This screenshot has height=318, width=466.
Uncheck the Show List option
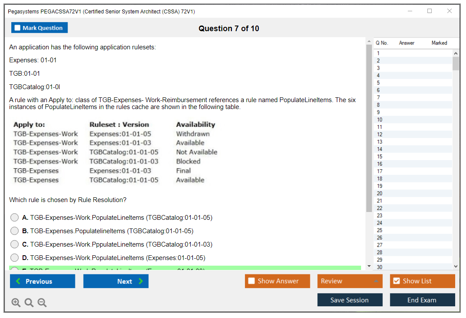[396, 281]
